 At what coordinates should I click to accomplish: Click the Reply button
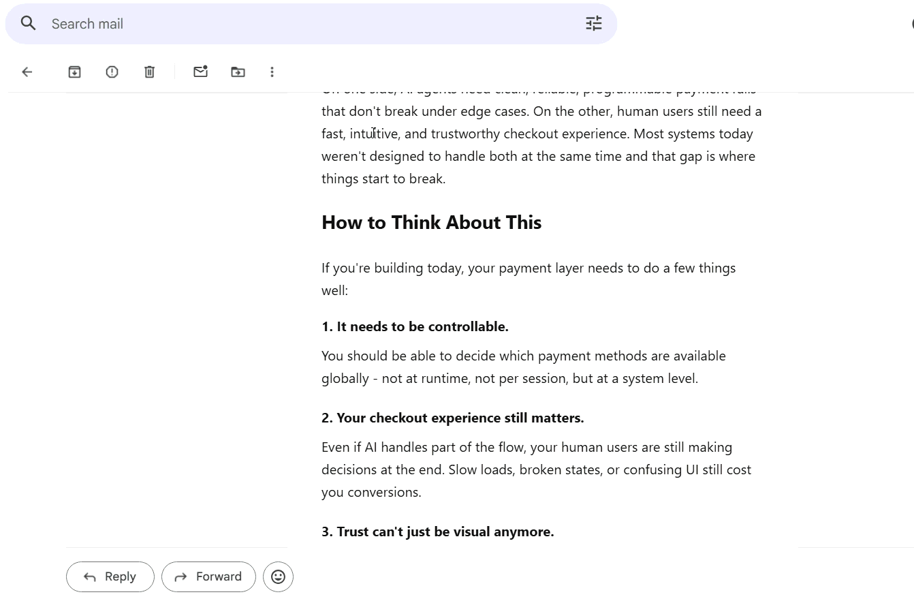[x=110, y=576]
